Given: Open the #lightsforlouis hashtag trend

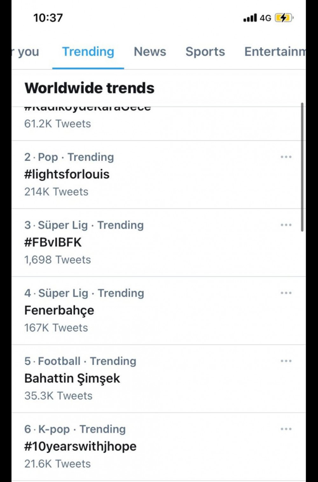Looking at the screenshot, I should click(x=159, y=175).
